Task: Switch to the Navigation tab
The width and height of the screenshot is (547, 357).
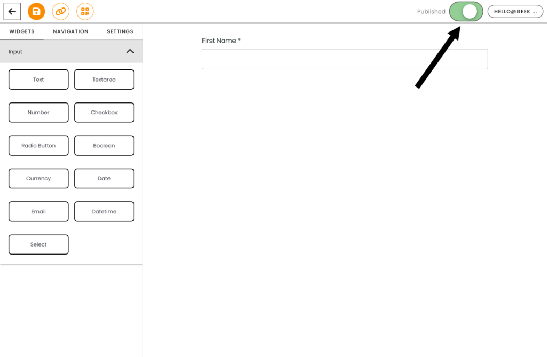Action: point(71,31)
